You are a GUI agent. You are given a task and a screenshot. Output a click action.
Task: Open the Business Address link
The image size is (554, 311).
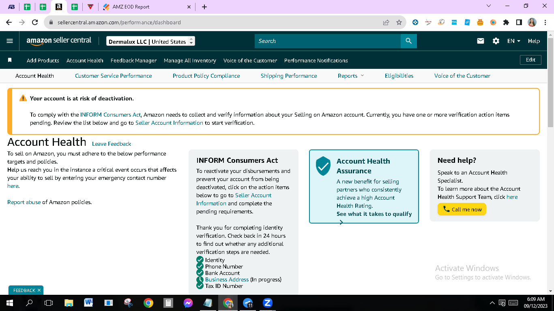pos(227,279)
